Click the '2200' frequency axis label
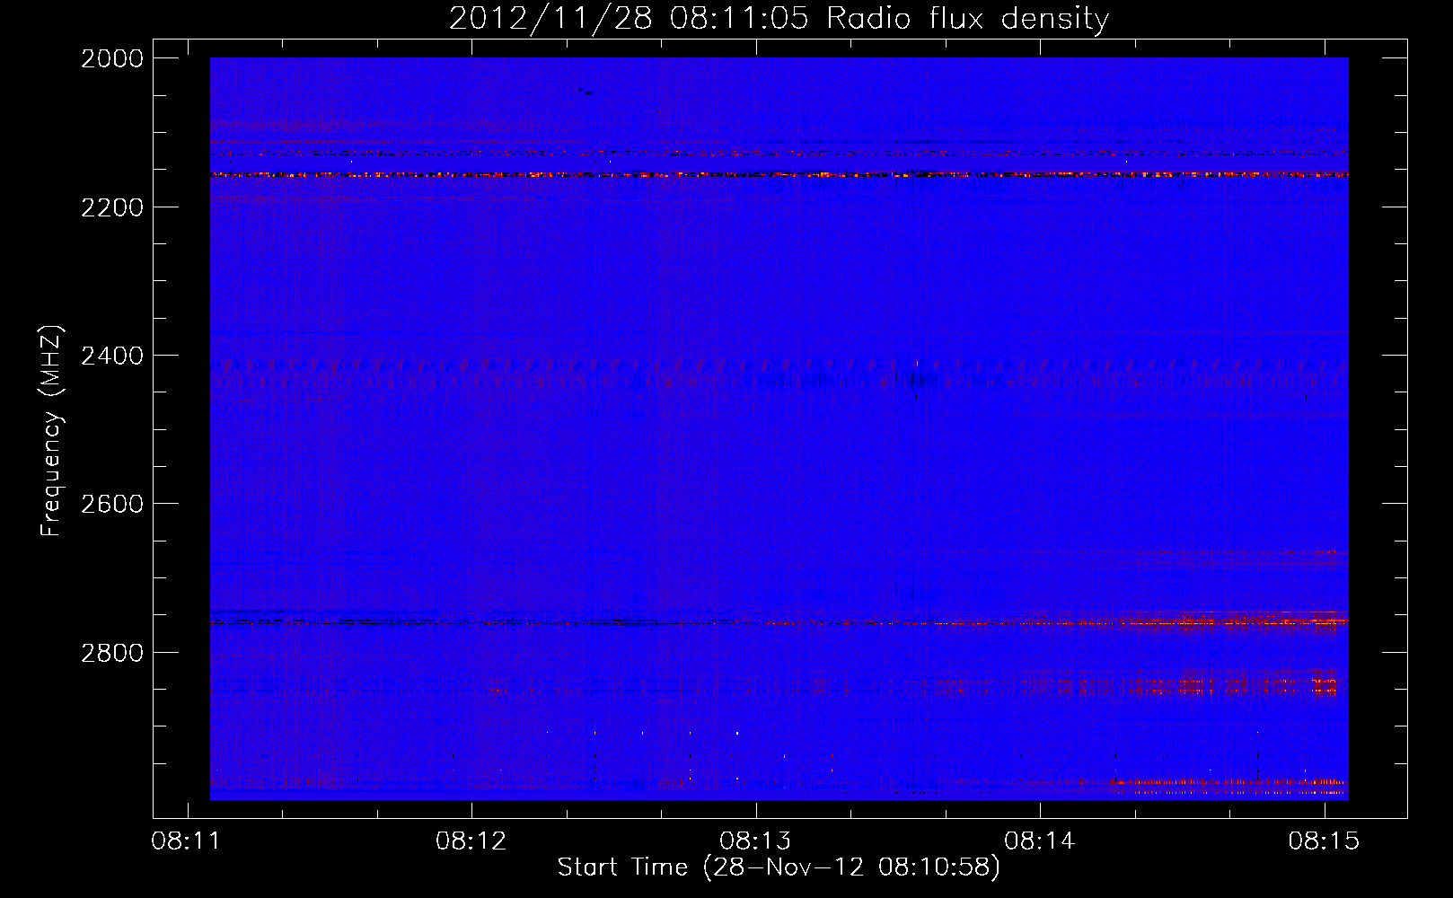The height and width of the screenshot is (898, 1453). [112, 207]
